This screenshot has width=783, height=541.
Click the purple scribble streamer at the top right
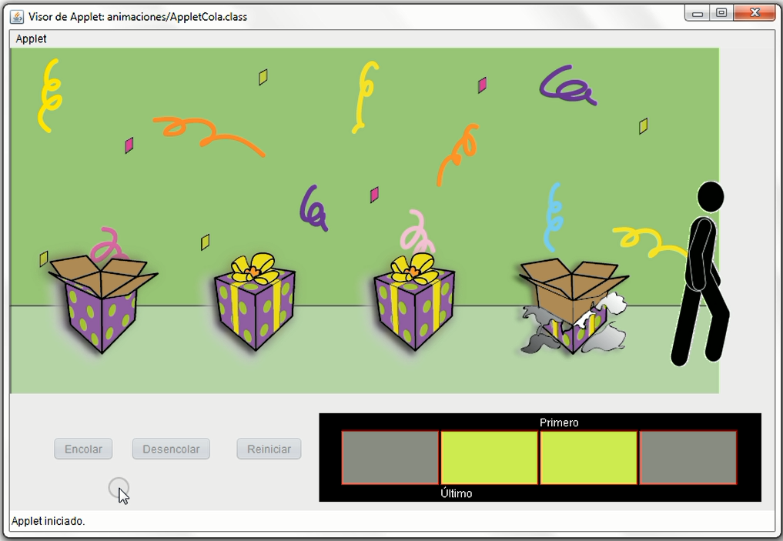(567, 85)
